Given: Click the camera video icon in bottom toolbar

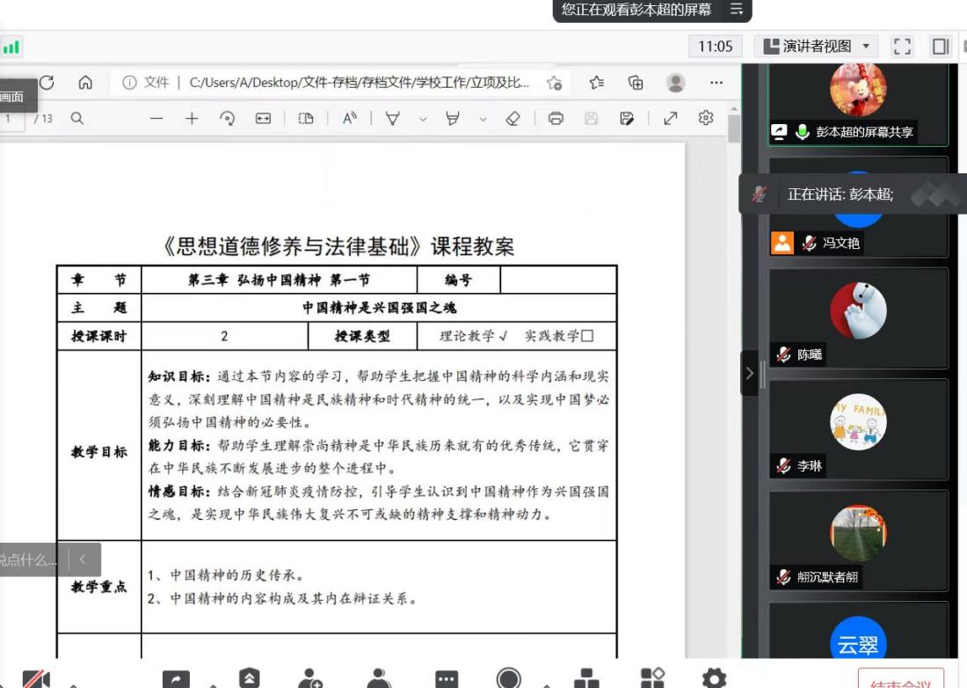Looking at the screenshot, I should tap(35, 678).
